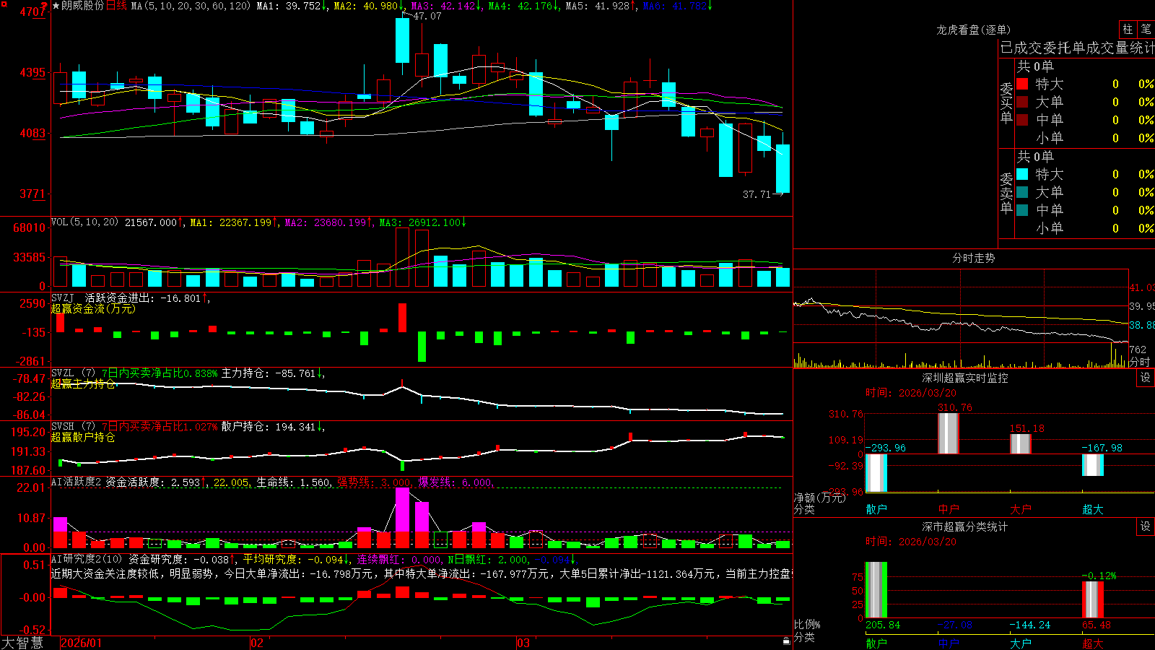Click the star icon before 朗威股份
The height and width of the screenshot is (650, 1155).
pos(56,6)
